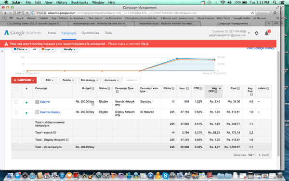Screen dimensions: 289x181
Task: Select all campaigns header checkbox
Action: point(16,89)
